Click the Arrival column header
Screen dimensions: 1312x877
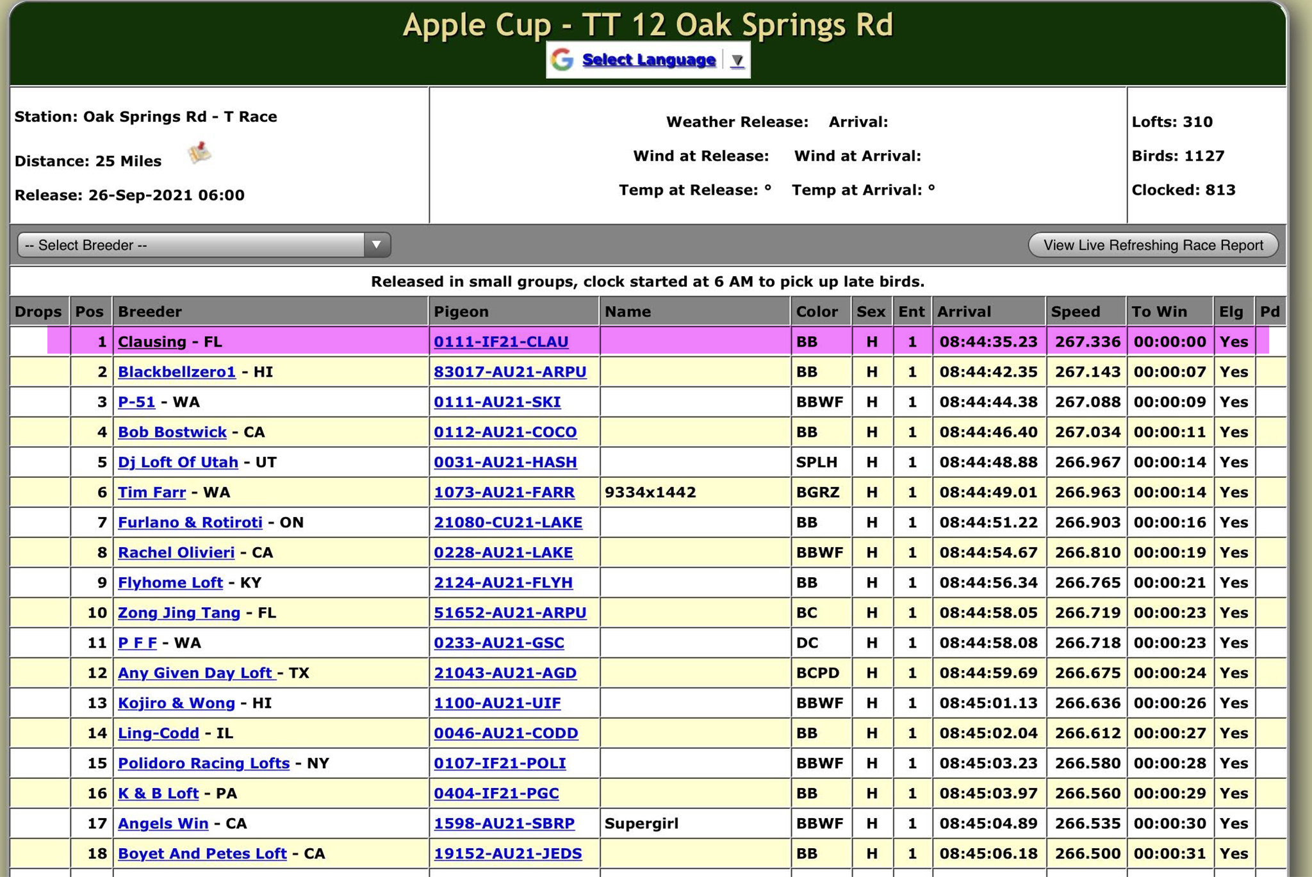click(963, 312)
